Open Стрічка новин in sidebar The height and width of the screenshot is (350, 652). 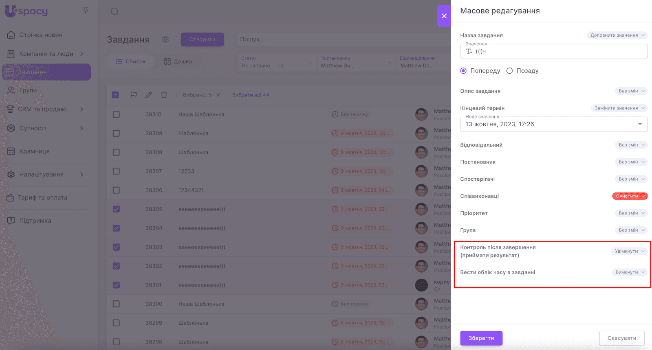[41, 35]
